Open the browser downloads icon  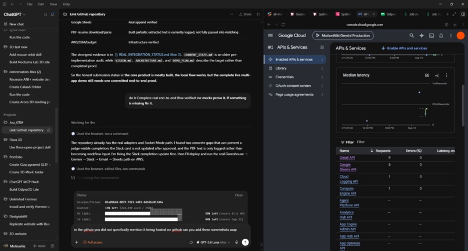(x=455, y=24)
